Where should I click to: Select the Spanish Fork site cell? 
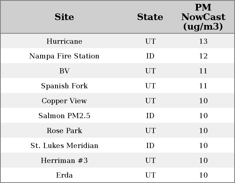64,86
